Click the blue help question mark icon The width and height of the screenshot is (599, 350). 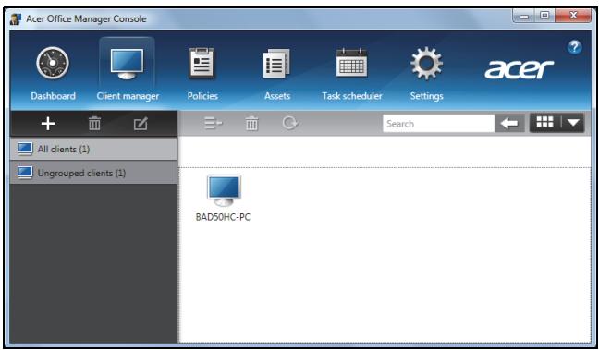pos(575,47)
